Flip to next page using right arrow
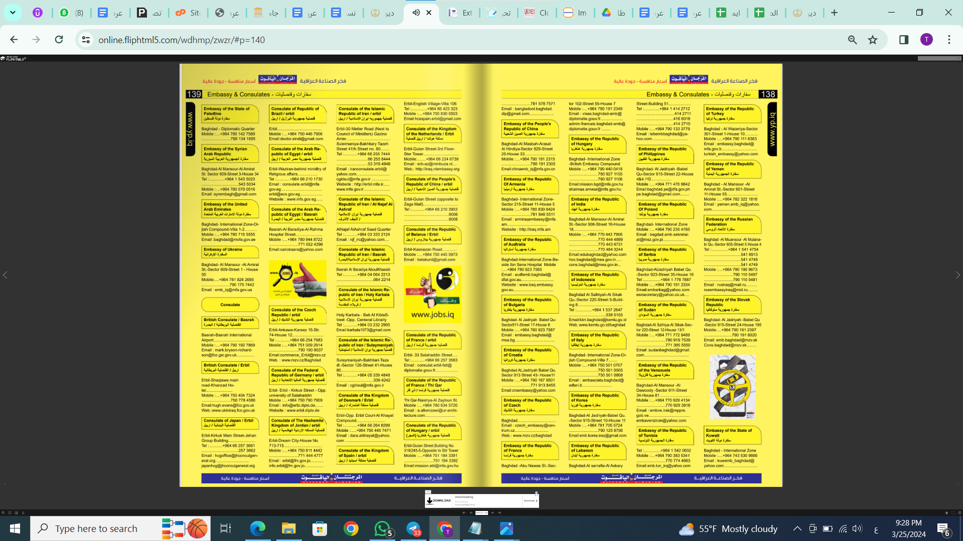This screenshot has height=541, width=963. (957, 275)
